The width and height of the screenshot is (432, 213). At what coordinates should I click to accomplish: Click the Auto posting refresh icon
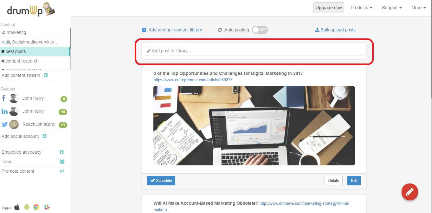click(220, 30)
